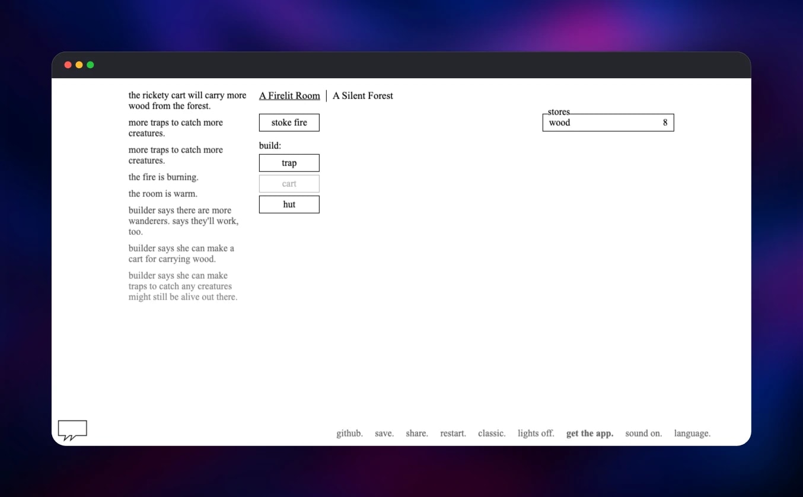The width and height of the screenshot is (803, 497).
Task: Click the rickety cart message
Action: [187, 101]
